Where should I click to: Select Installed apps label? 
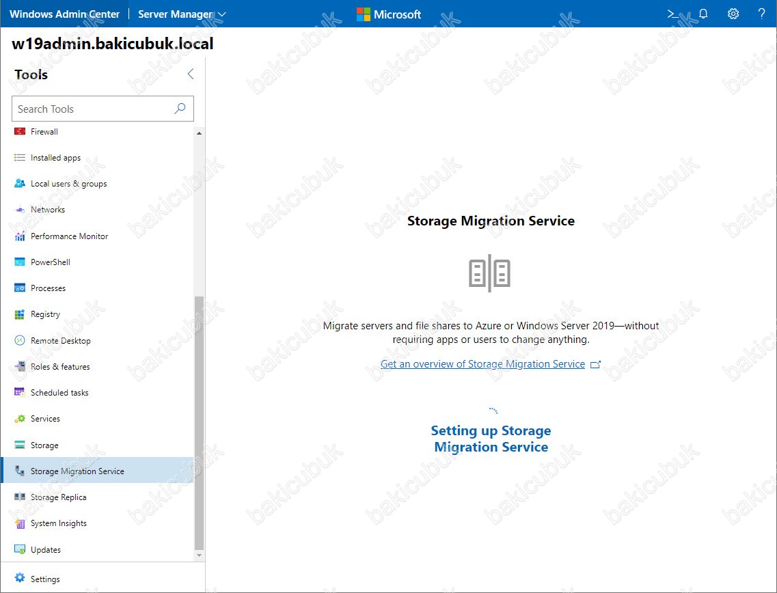pos(55,158)
